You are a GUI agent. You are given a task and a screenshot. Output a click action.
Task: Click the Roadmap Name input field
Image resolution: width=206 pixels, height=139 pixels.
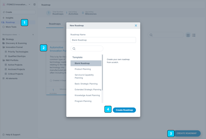coord(103,40)
